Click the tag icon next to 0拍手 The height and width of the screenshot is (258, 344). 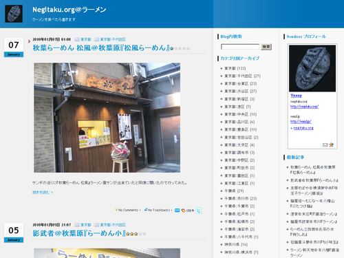(x=183, y=211)
